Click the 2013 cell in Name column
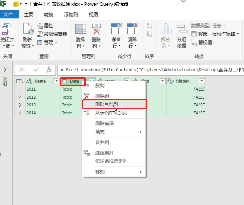 (43, 105)
